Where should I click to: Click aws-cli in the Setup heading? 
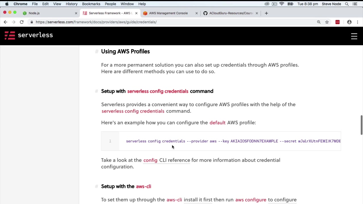pyautogui.click(x=143, y=186)
